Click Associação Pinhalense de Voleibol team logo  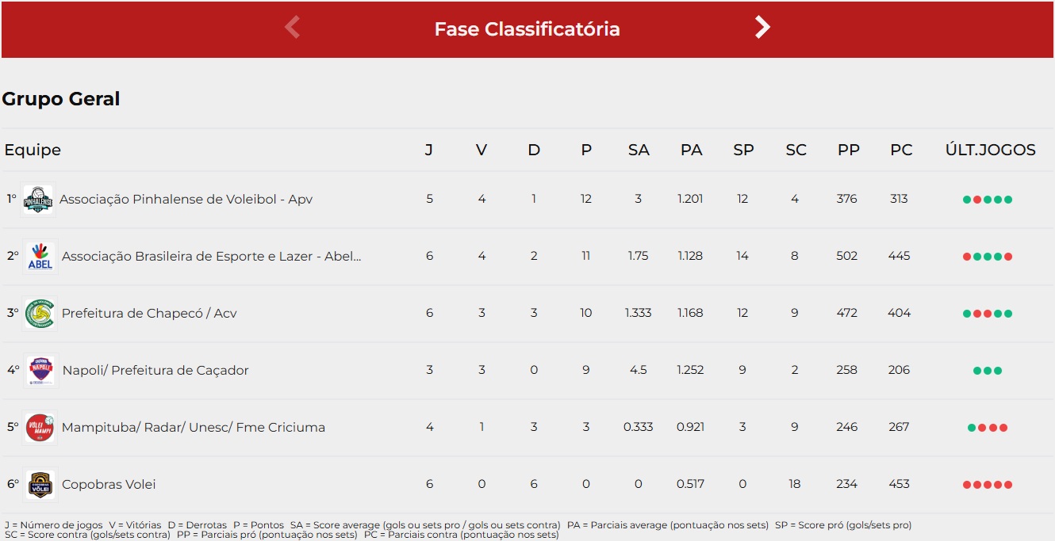pos(38,200)
